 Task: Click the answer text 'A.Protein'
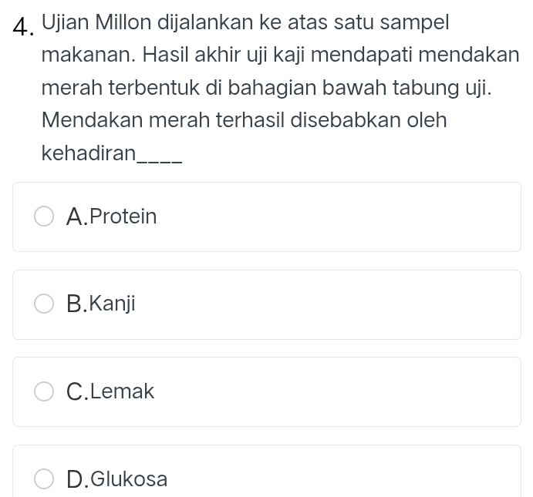coord(112,217)
